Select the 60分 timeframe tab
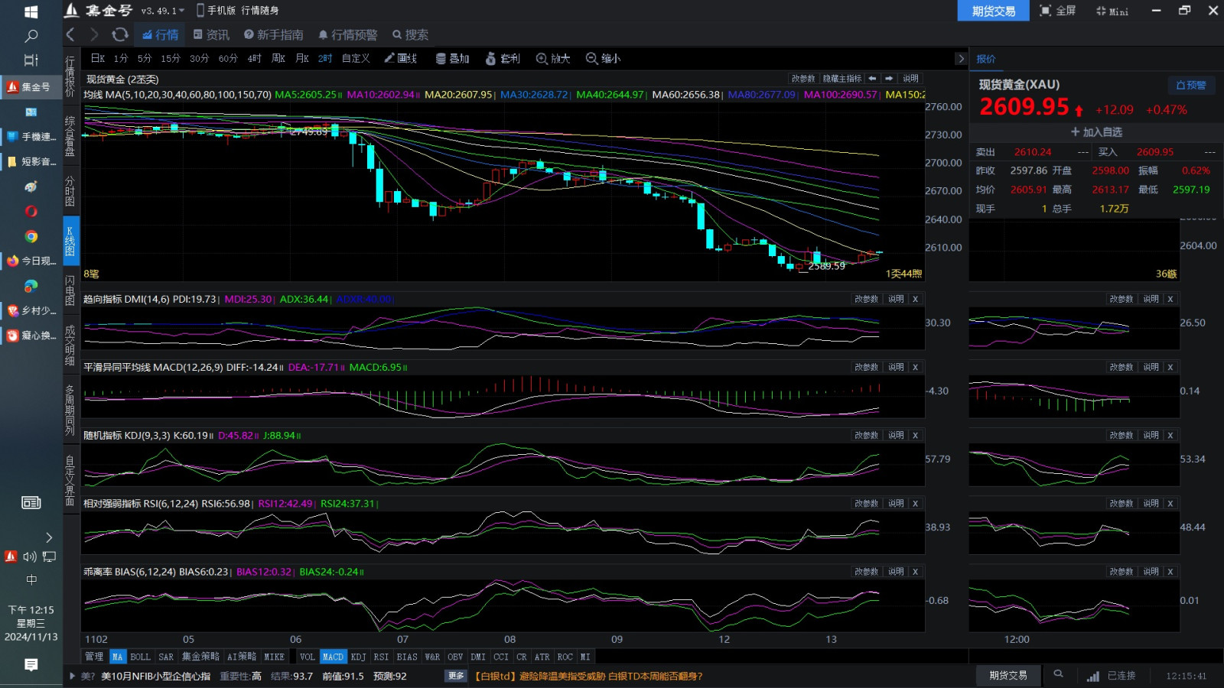Screen dimensions: 1224x688 click(x=227, y=58)
